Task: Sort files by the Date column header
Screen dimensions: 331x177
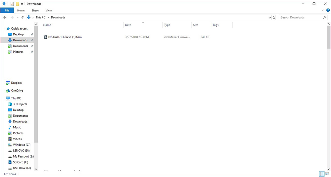Action: coord(128,25)
